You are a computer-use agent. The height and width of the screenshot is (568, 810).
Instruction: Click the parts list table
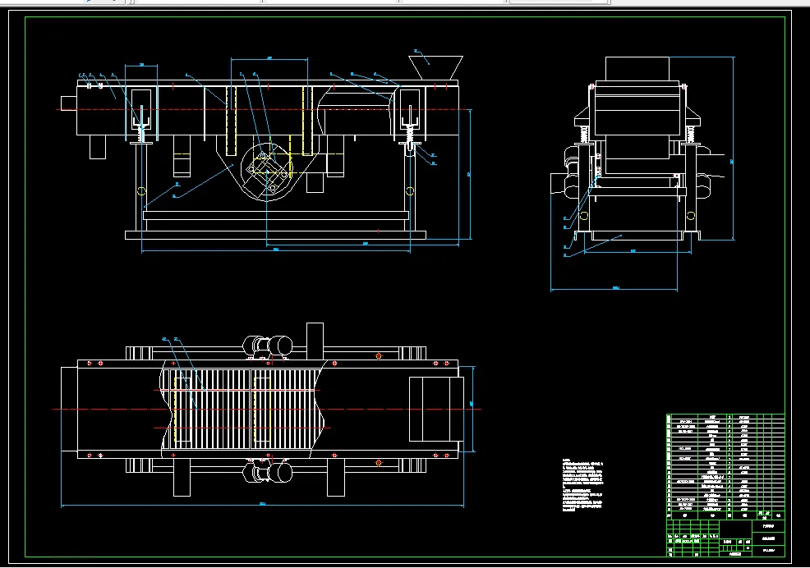[725, 466]
